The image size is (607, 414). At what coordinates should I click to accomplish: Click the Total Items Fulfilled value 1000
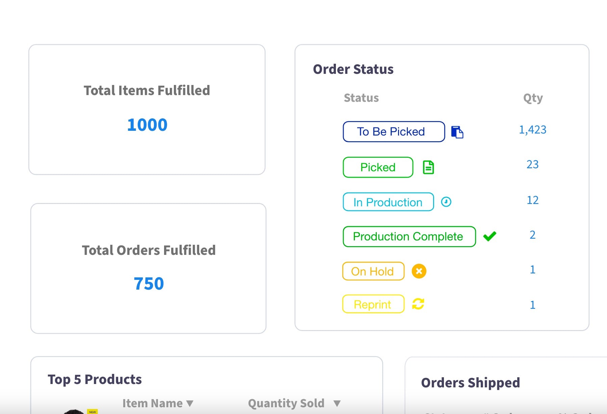pyautogui.click(x=147, y=125)
